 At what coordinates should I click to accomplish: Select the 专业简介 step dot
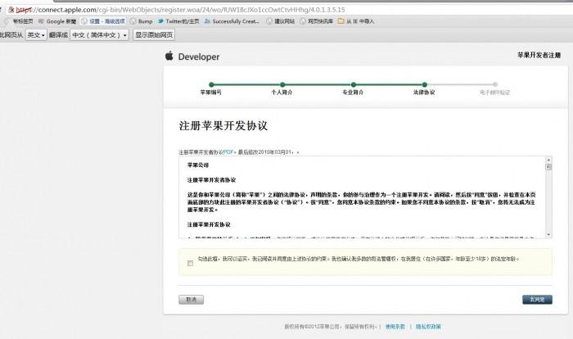click(353, 84)
